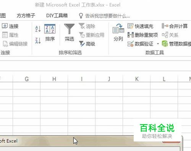Open Properties (属性) in the connections group
This screenshot has height=151, width=191.
tap(10, 35)
